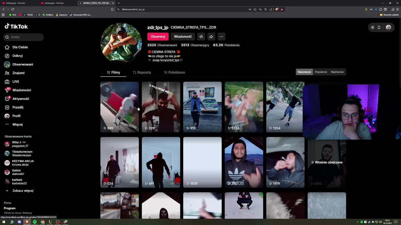Switch to the Reposty tab
Screen dimensions: 401x225
pos(142,72)
